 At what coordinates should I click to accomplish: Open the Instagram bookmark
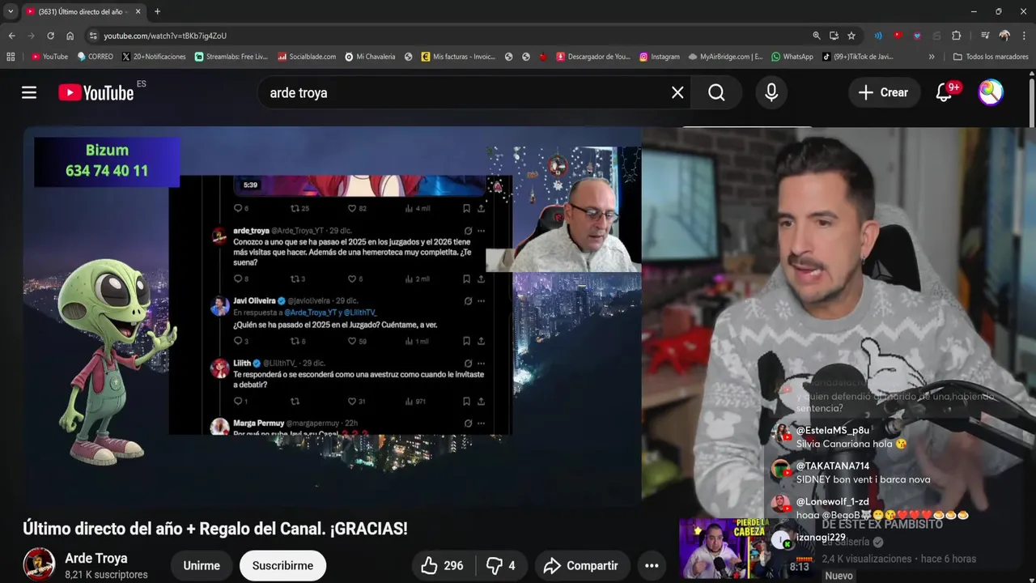coord(660,57)
